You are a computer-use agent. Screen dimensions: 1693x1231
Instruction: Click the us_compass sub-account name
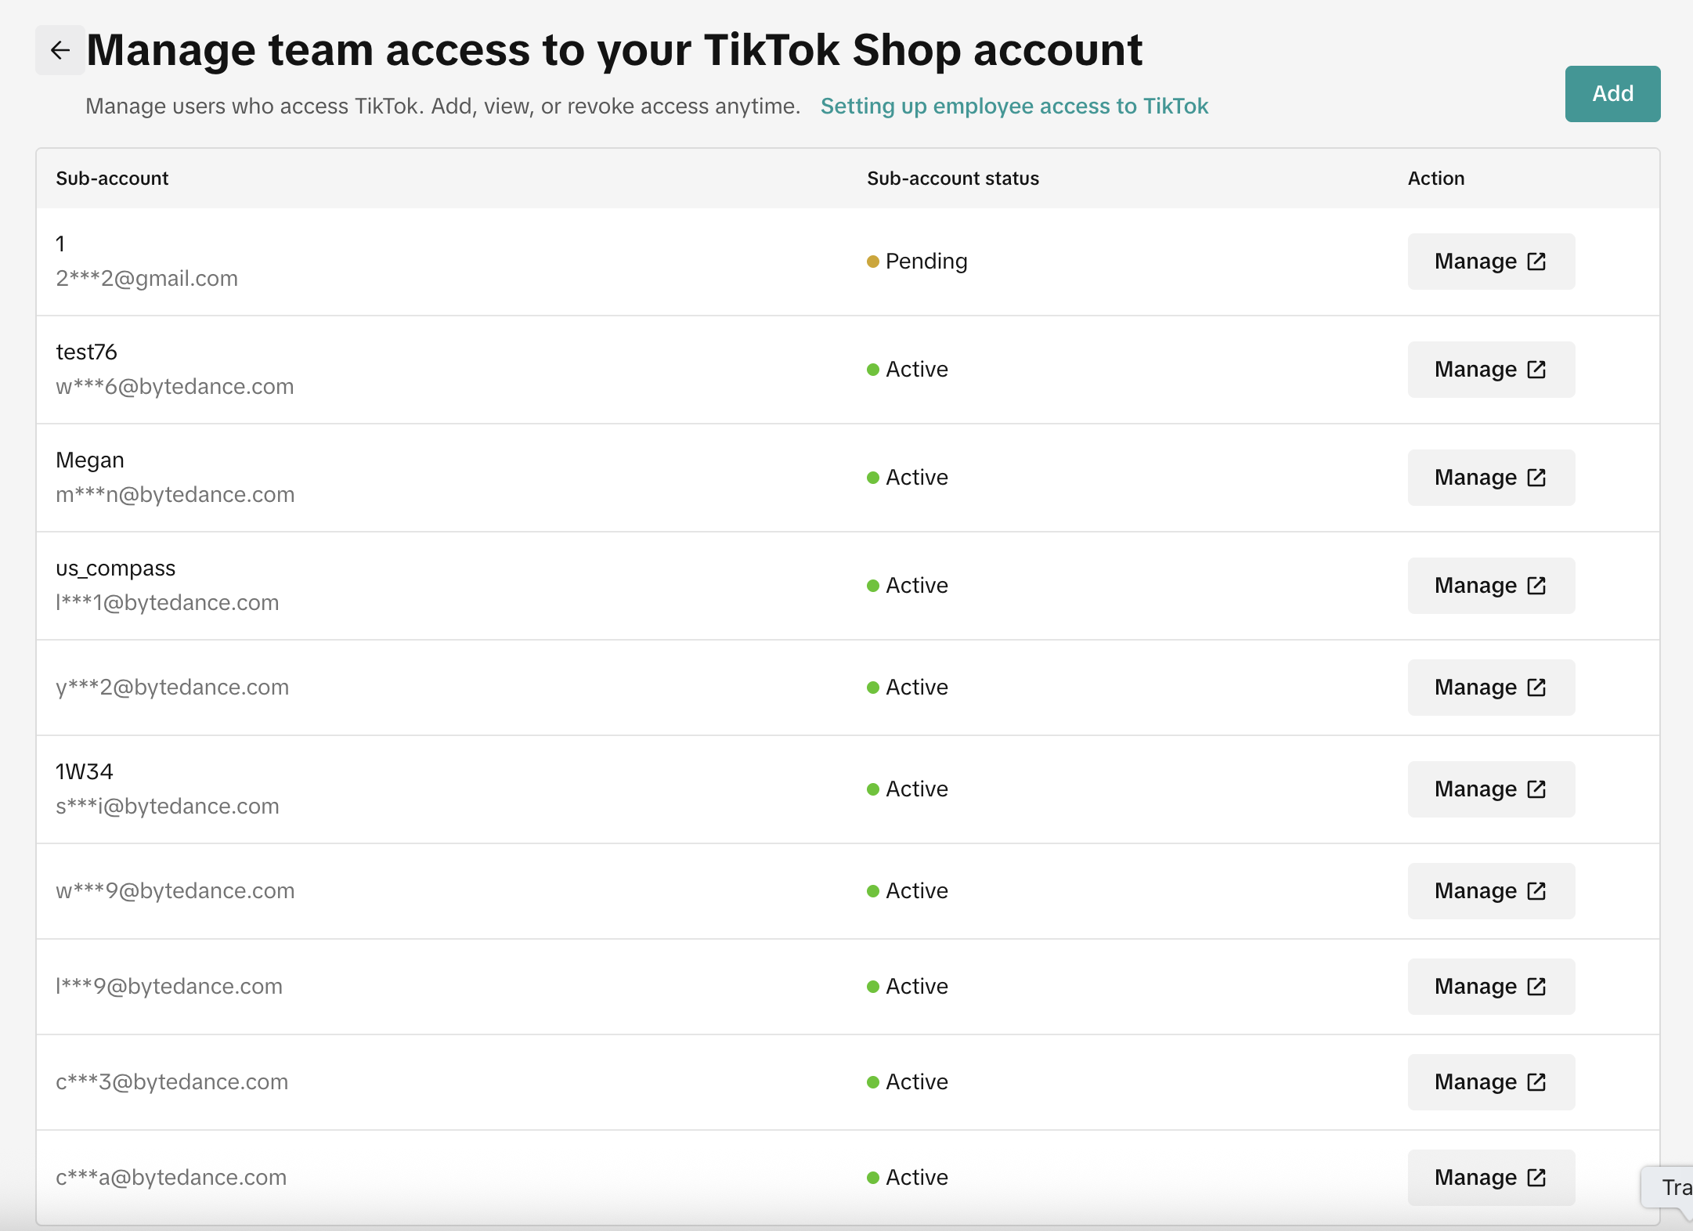[116, 569]
